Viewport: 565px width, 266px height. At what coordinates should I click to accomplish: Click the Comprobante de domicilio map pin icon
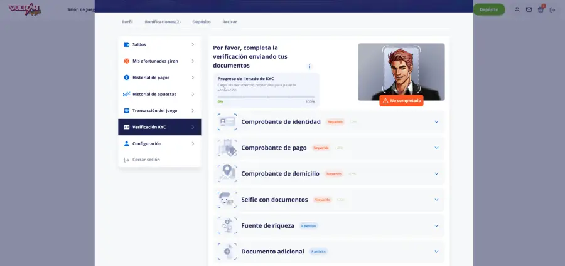[x=227, y=173]
